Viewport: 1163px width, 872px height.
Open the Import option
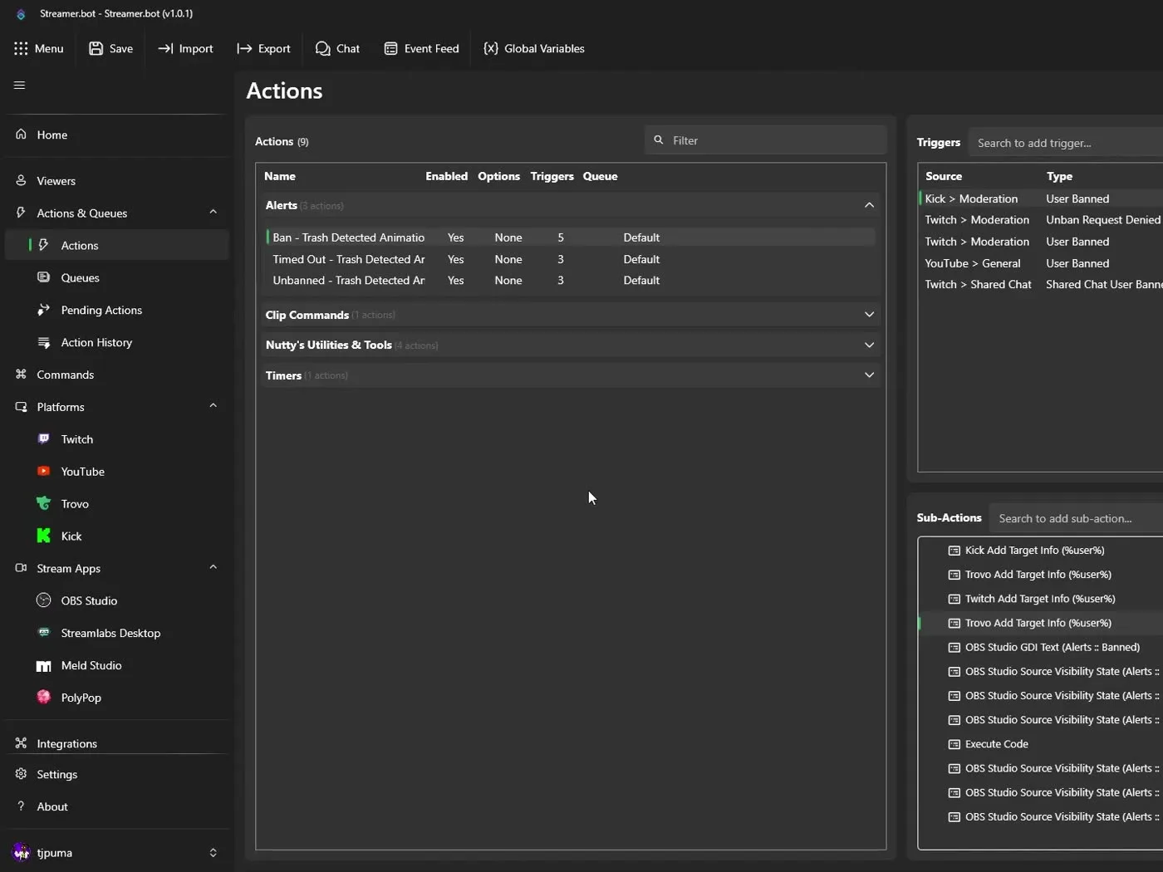[x=185, y=48]
